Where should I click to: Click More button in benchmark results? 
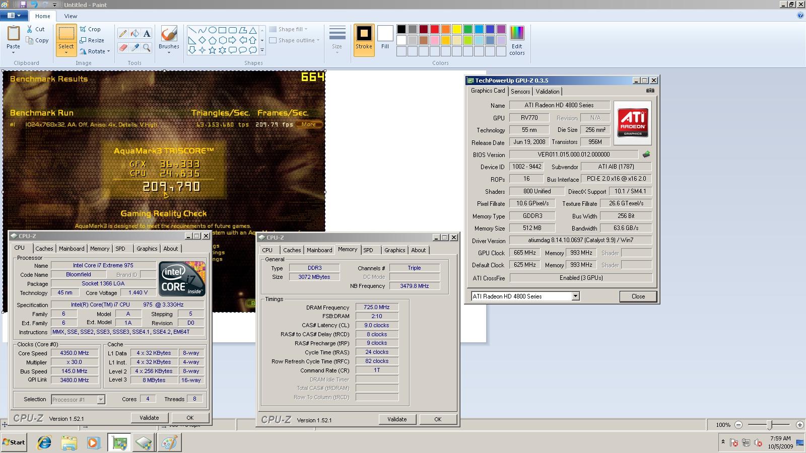coord(309,124)
